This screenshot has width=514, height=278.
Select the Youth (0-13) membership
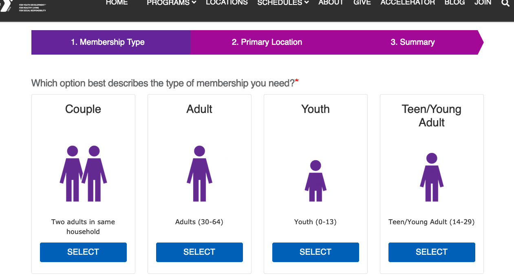(315, 252)
